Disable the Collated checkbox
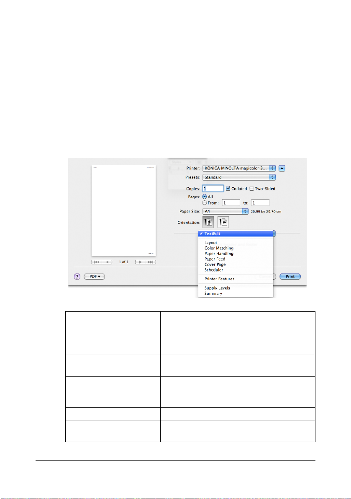 tap(228, 189)
